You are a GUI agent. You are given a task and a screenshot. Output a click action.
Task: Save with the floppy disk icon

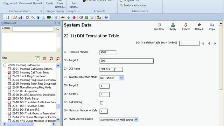pos(20,17)
